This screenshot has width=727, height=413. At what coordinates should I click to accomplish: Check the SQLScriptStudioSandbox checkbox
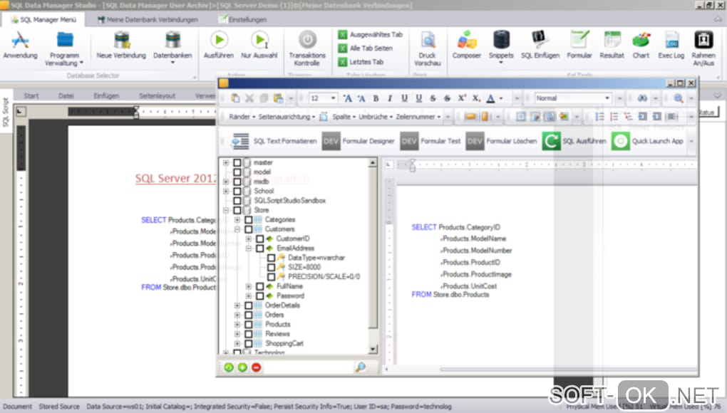(237, 201)
